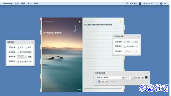Open the 帮助 menu
171x96 pixels.
coord(36,4)
